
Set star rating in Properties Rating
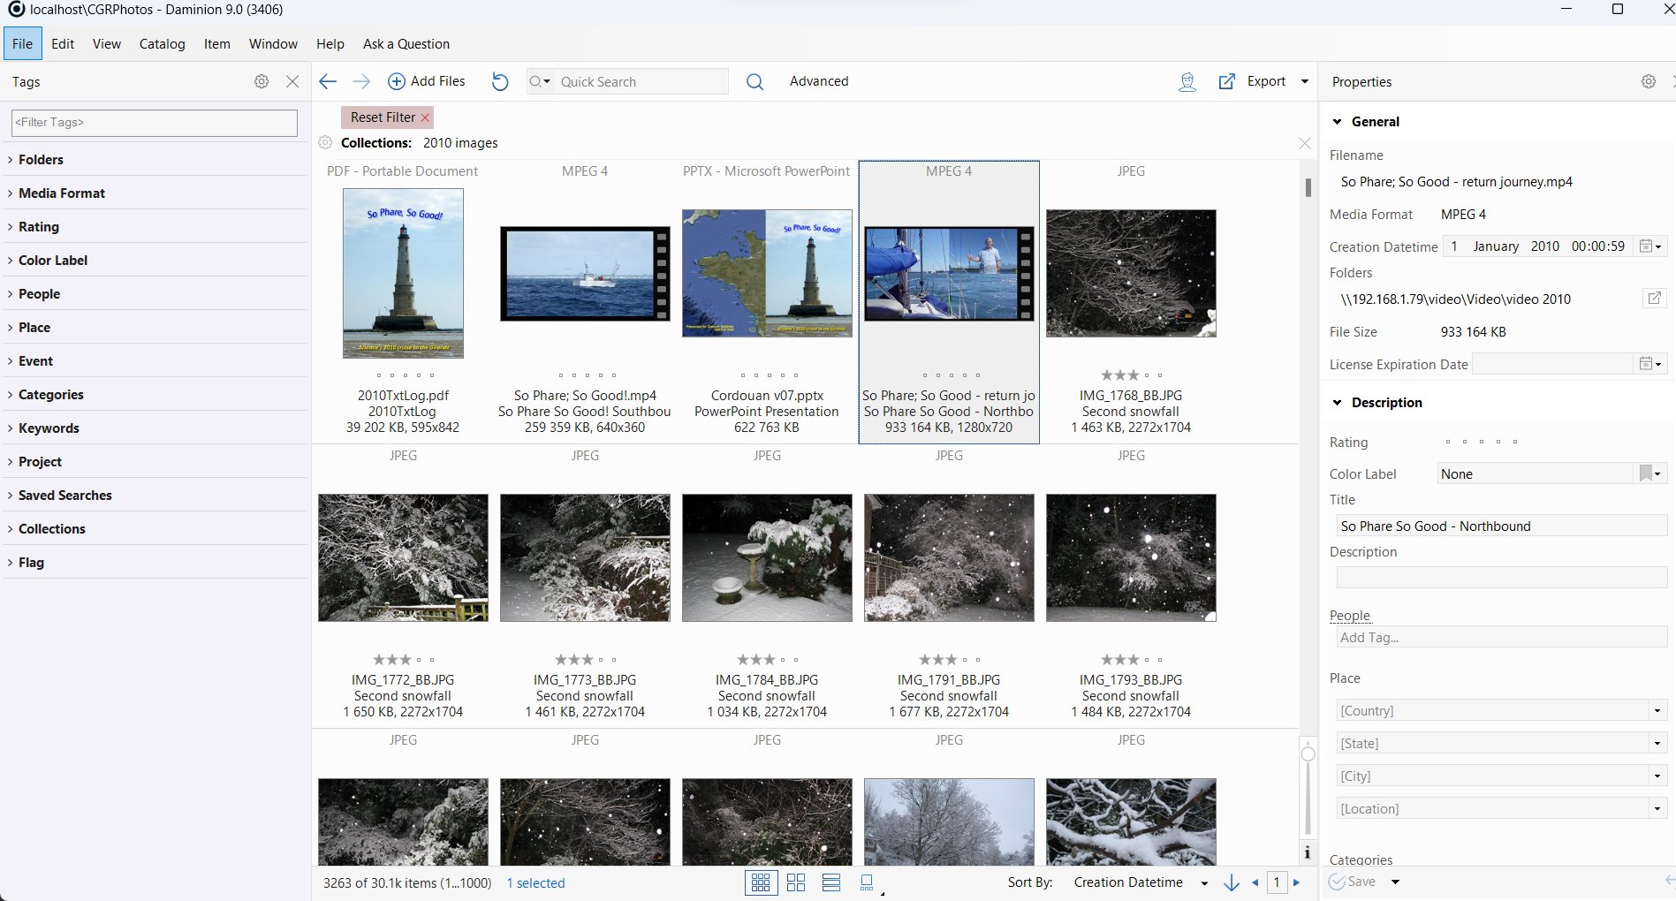(x=1482, y=442)
